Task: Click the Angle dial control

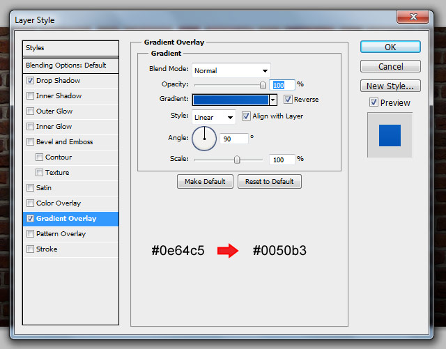Action: [204, 139]
